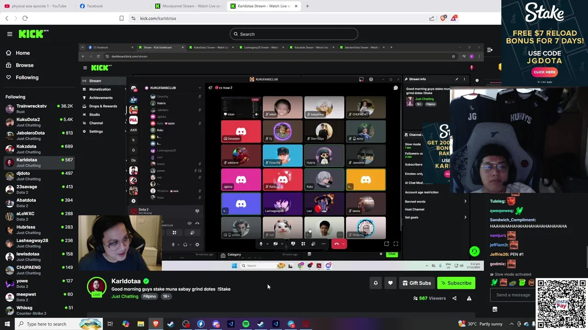Click the Stake ad CLICK HERE button
Image resolution: width=588 pixels, height=330 pixels.
(x=544, y=72)
